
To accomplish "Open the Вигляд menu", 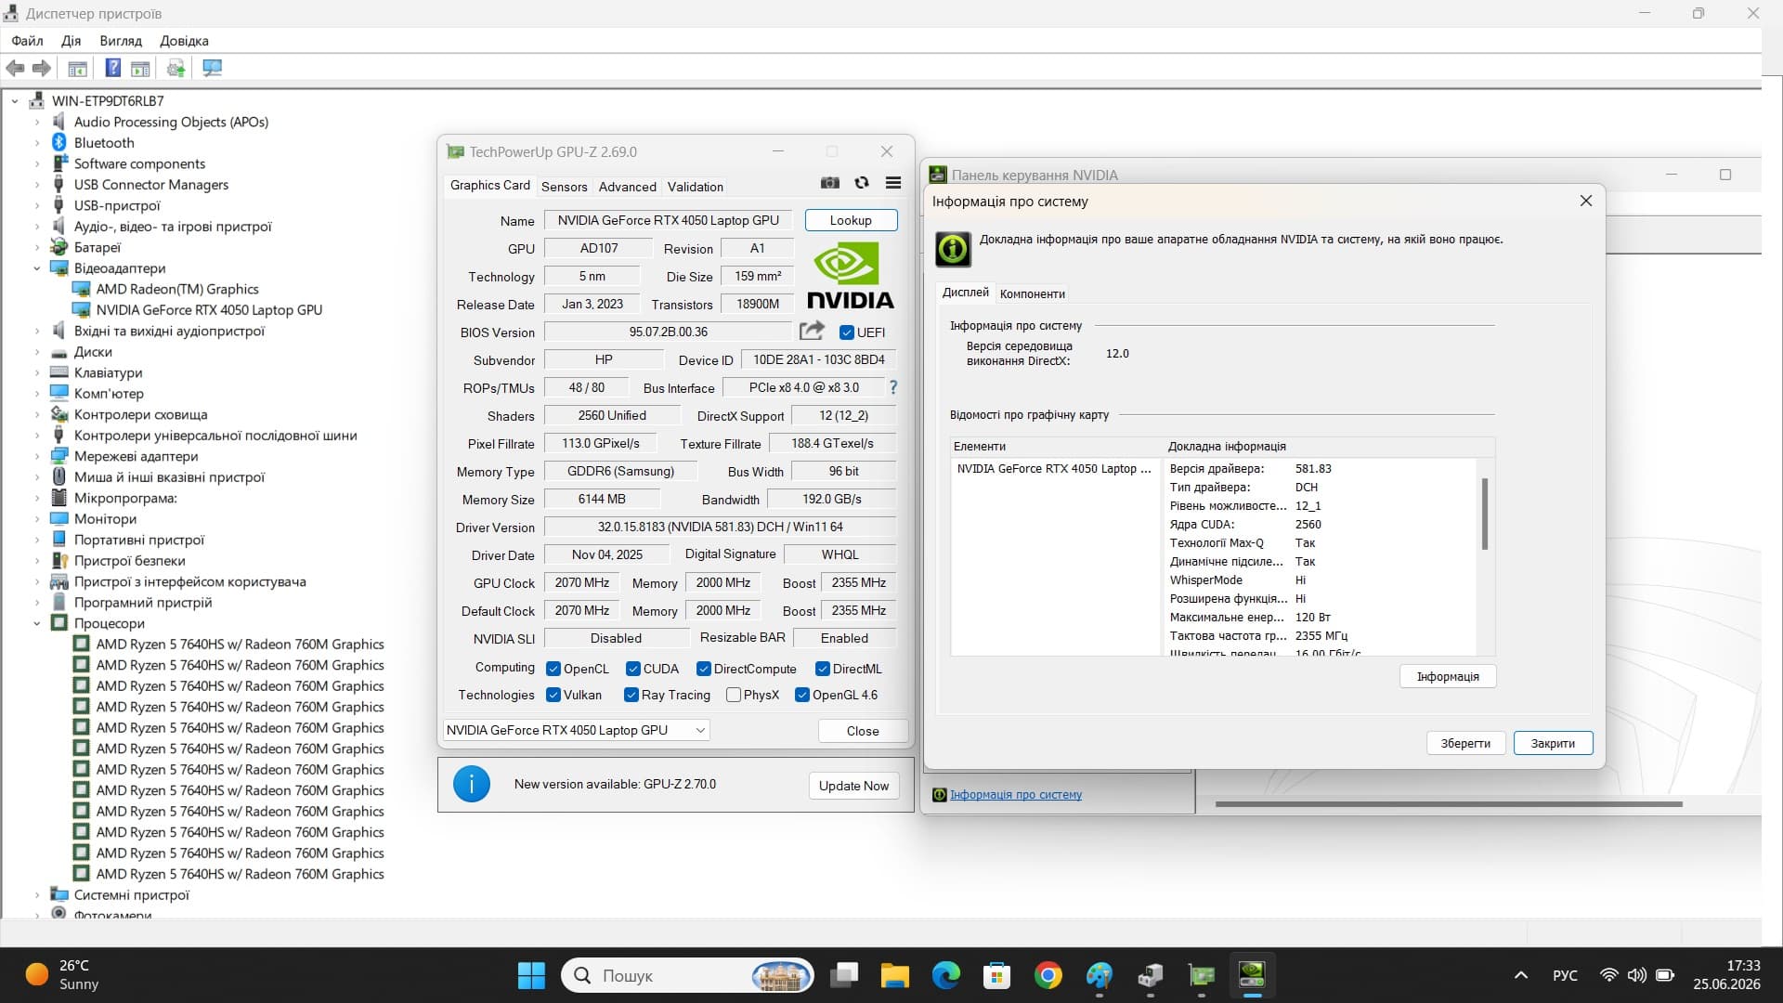I will pos(121,41).
